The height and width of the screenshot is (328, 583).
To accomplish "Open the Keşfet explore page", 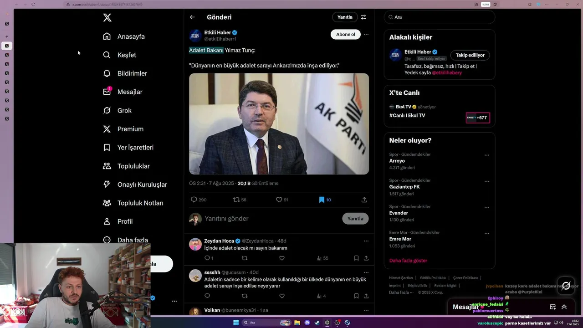I will (120, 55).
